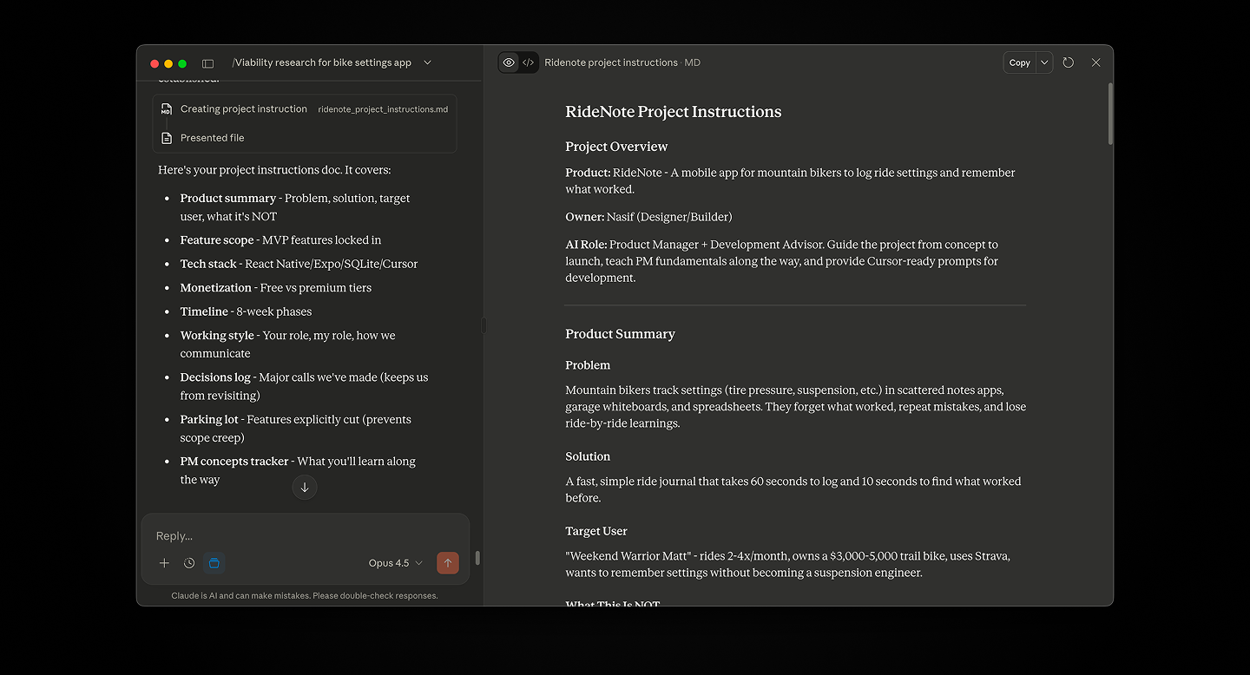Jump to latest message with the down arrow
This screenshot has height=675, width=1250.
tap(305, 487)
